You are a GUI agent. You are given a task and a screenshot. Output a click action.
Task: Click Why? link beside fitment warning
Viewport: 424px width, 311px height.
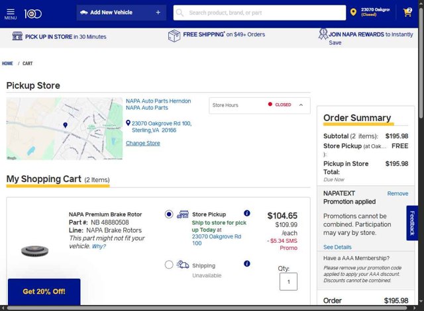tap(99, 246)
